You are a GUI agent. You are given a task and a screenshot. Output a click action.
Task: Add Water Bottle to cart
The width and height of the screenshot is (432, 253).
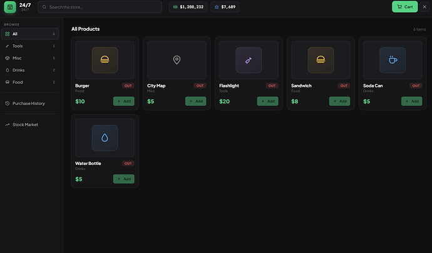124,179
